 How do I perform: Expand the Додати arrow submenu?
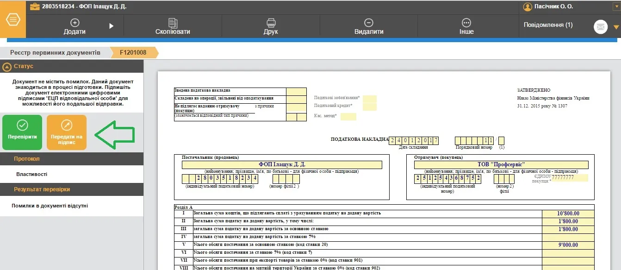pos(111,26)
